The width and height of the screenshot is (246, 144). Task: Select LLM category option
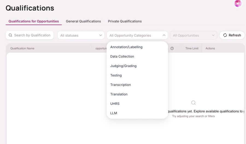[x=137, y=113]
